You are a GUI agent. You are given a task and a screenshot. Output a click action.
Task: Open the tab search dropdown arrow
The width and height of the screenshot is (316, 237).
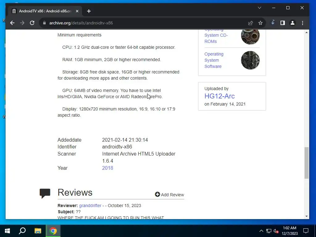pyautogui.click(x=259, y=8)
